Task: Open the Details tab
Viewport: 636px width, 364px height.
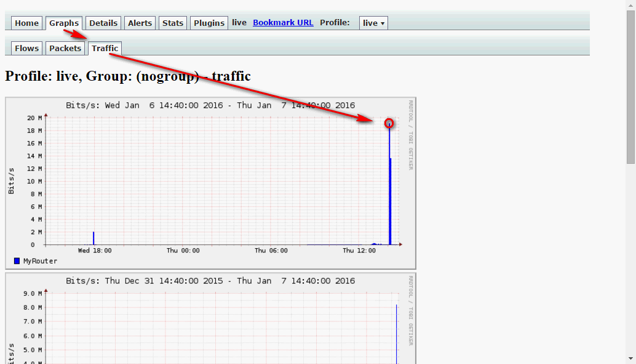Action: coord(103,23)
